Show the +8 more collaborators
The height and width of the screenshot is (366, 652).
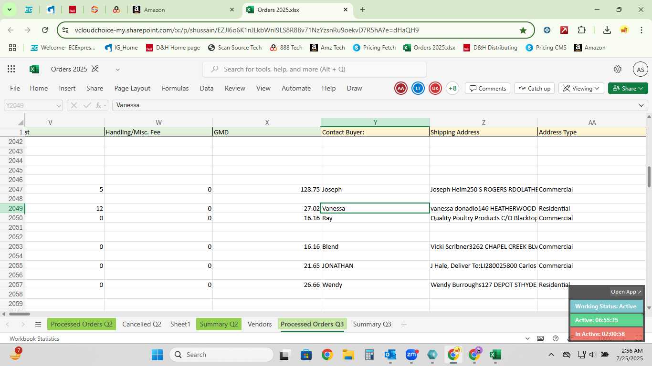coord(452,88)
